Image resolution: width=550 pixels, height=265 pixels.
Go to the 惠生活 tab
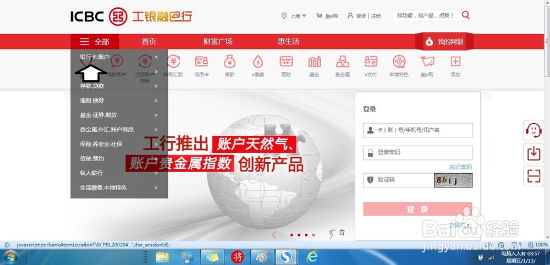(288, 42)
